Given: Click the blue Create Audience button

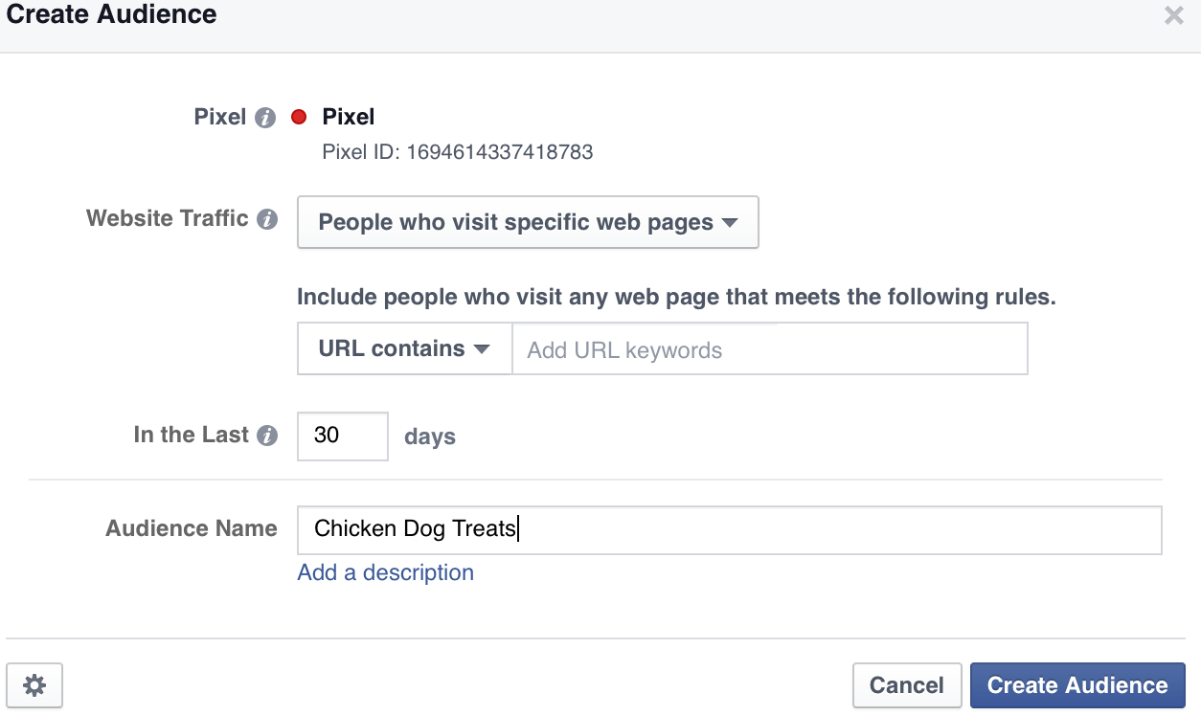Looking at the screenshot, I should (x=1077, y=685).
